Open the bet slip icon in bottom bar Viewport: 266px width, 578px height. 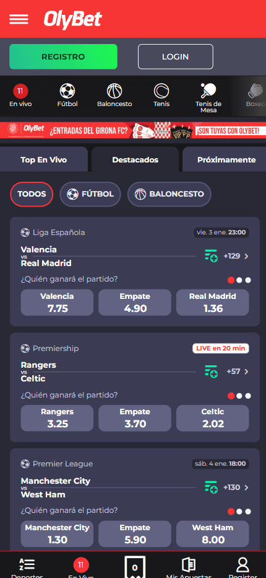pos(135,567)
